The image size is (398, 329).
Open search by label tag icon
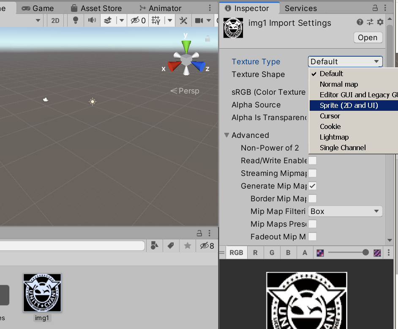click(x=171, y=246)
